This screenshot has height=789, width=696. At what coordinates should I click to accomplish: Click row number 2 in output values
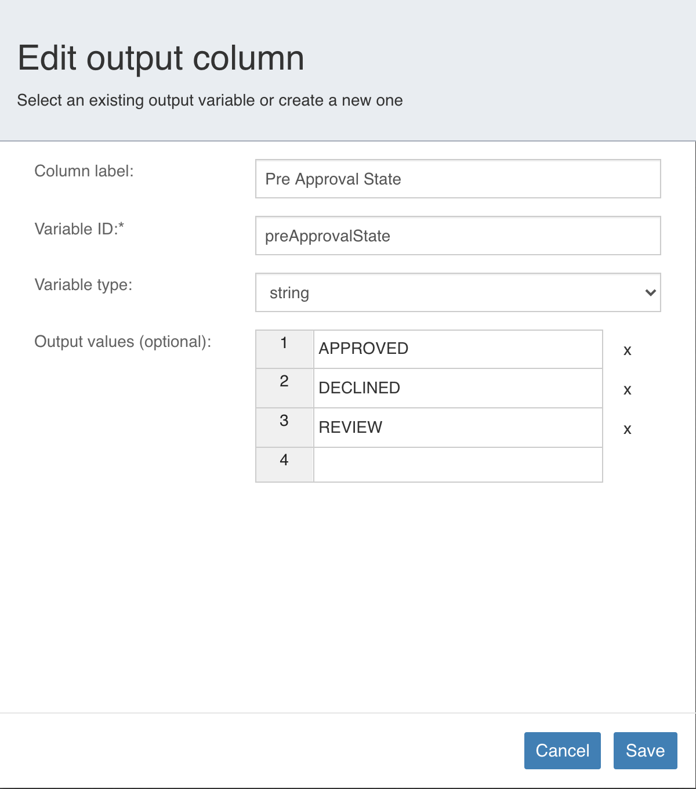284,382
